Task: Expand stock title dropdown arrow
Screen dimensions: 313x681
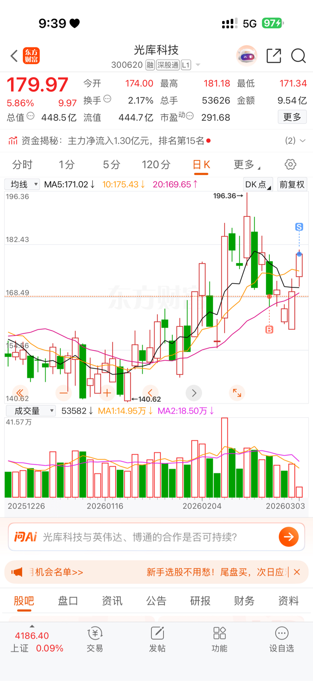Action: coord(198,65)
